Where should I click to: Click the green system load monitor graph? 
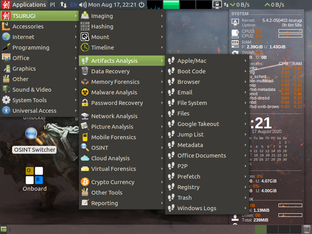click(171, 5)
